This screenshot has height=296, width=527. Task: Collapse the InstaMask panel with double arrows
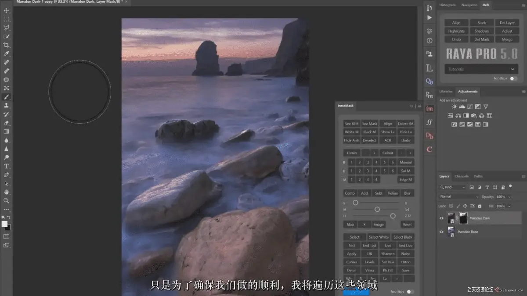coord(411,106)
